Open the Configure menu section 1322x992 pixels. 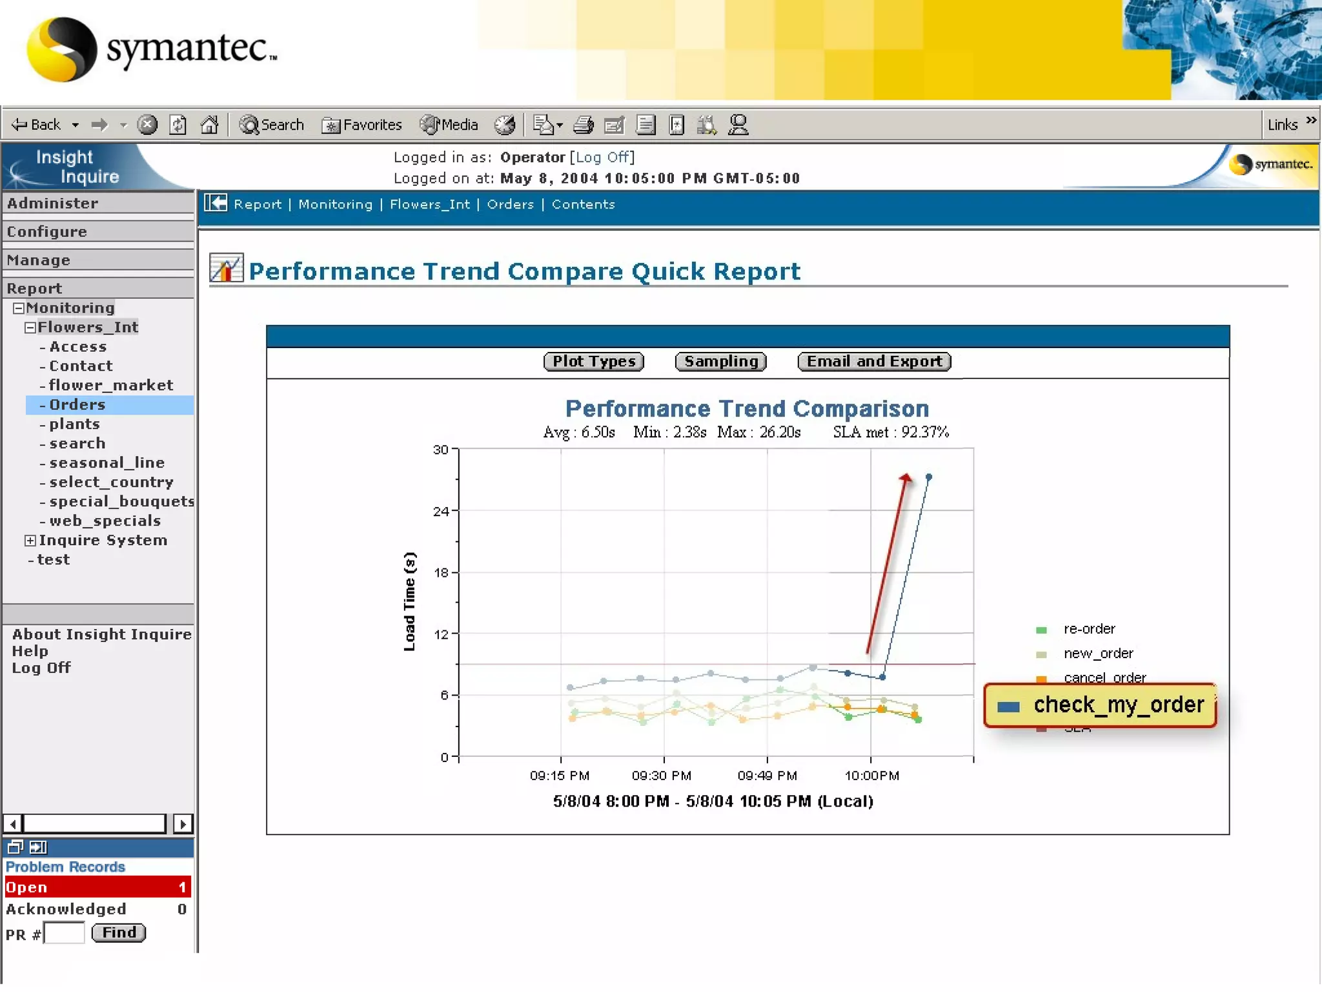(47, 232)
